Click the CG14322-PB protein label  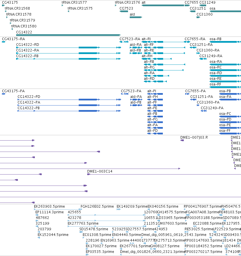(29, 108)
